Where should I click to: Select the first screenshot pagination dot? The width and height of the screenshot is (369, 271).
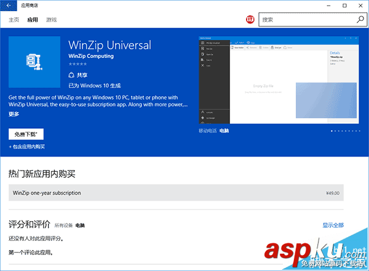(332, 131)
